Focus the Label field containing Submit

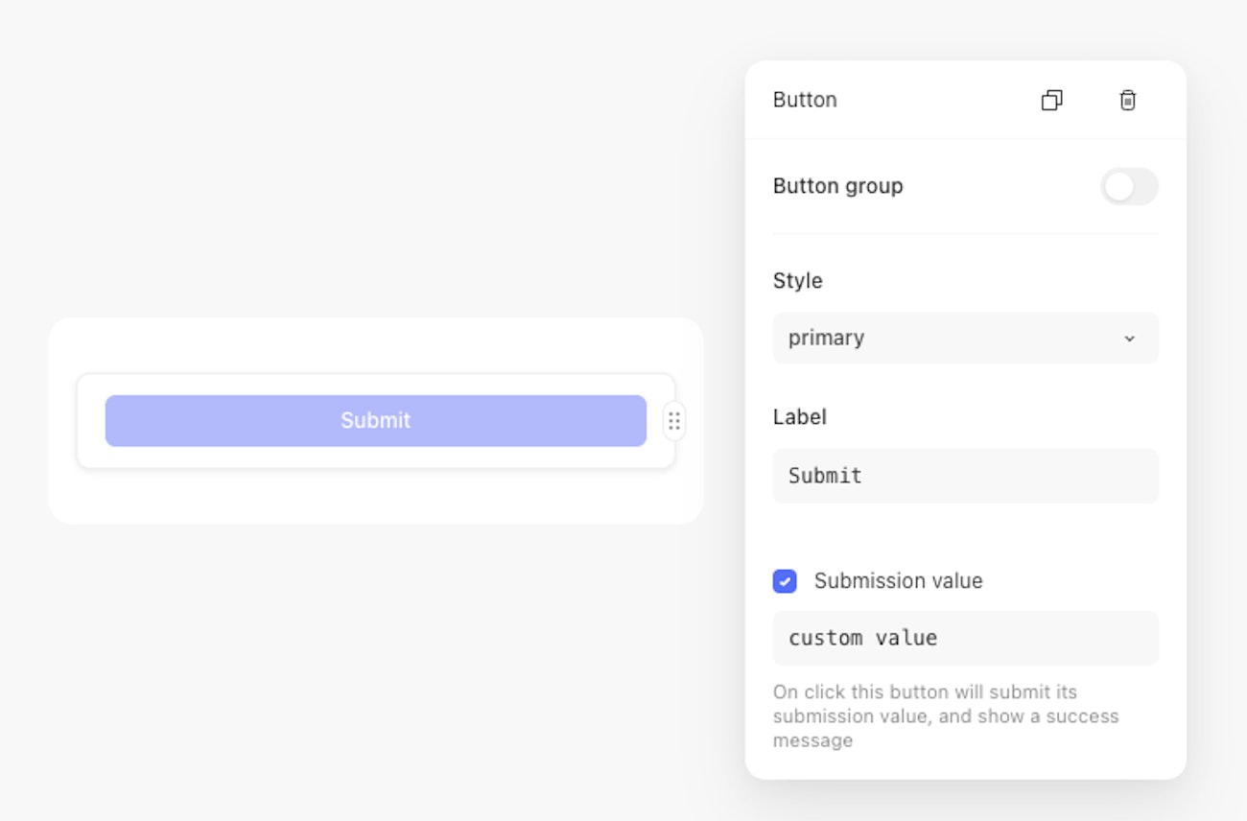[965, 476]
